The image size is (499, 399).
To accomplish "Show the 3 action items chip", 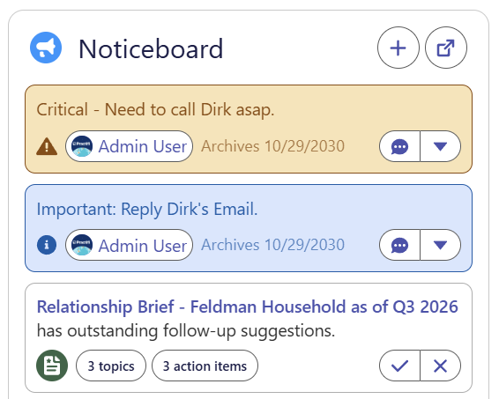I will [x=205, y=366].
